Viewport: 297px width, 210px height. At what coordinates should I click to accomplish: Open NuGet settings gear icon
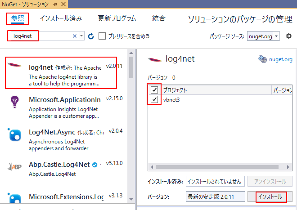coord(288,36)
